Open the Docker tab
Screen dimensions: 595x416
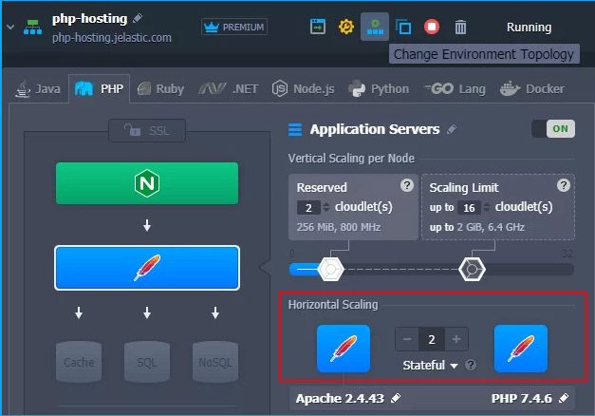(x=531, y=89)
